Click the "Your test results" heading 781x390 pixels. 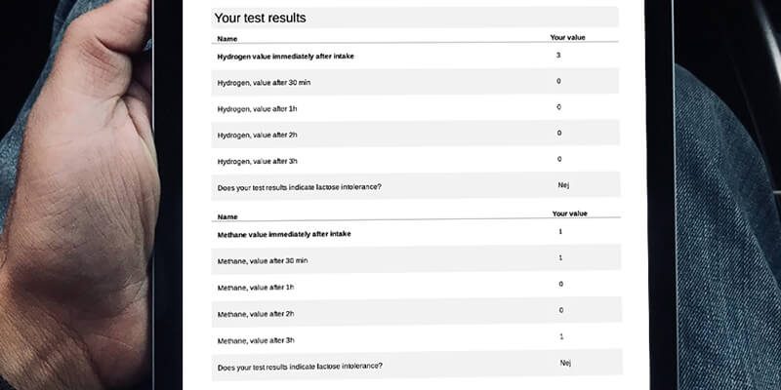click(259, 18)
